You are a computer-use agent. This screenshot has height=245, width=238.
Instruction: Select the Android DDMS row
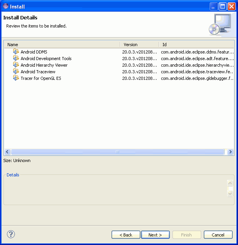[119, 52]
